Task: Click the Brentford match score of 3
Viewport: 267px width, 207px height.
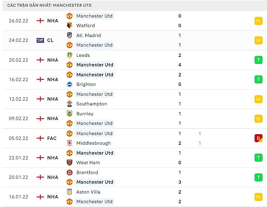Action: click(180, 182)
